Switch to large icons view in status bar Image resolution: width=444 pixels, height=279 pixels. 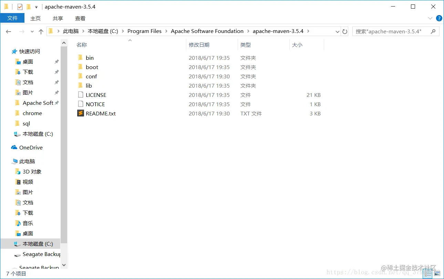click(x=437, y=274)
